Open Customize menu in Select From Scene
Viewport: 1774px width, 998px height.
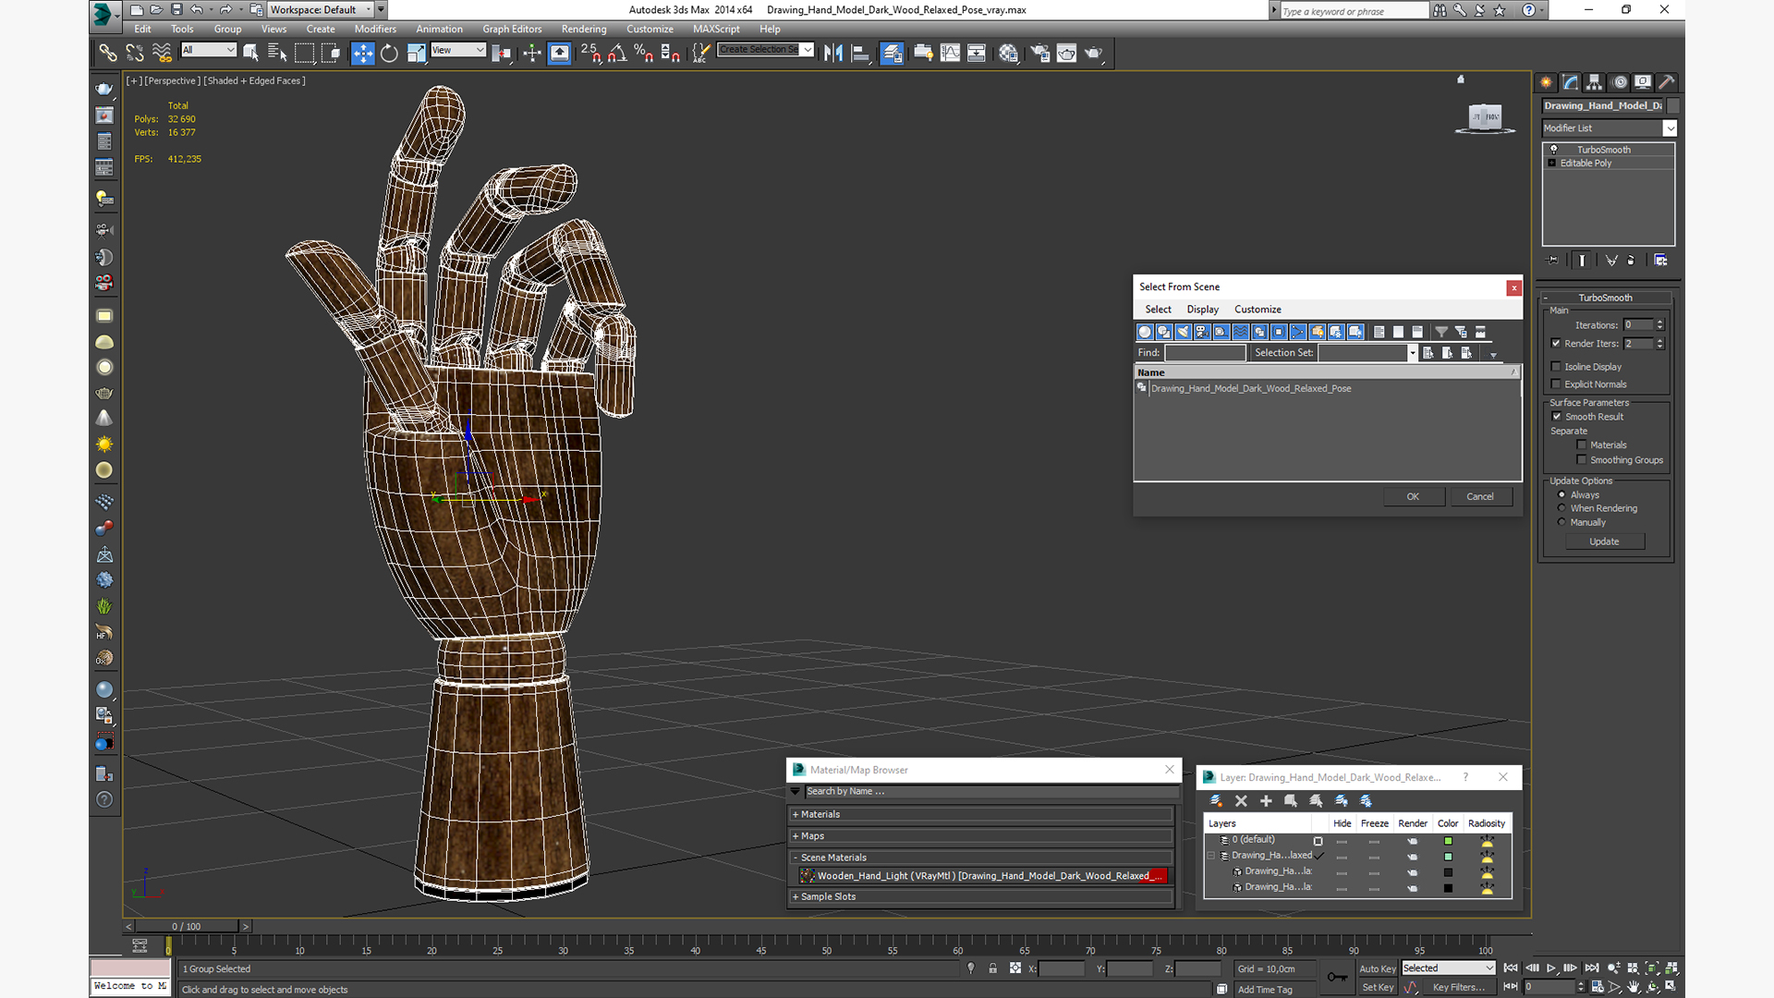[1258, 310]
